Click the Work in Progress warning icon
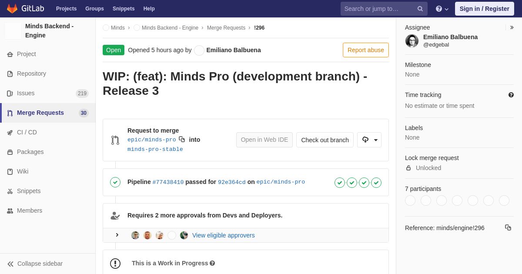 pos(115,264)
